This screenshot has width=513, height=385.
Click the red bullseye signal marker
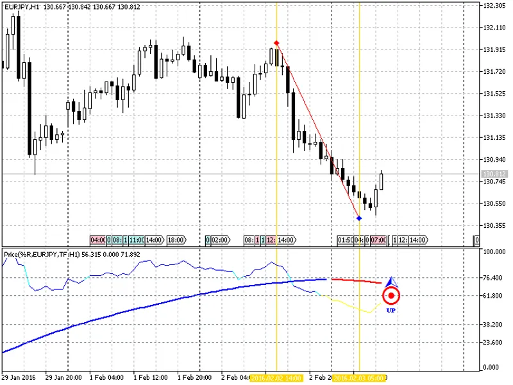[x=391, y=296]
